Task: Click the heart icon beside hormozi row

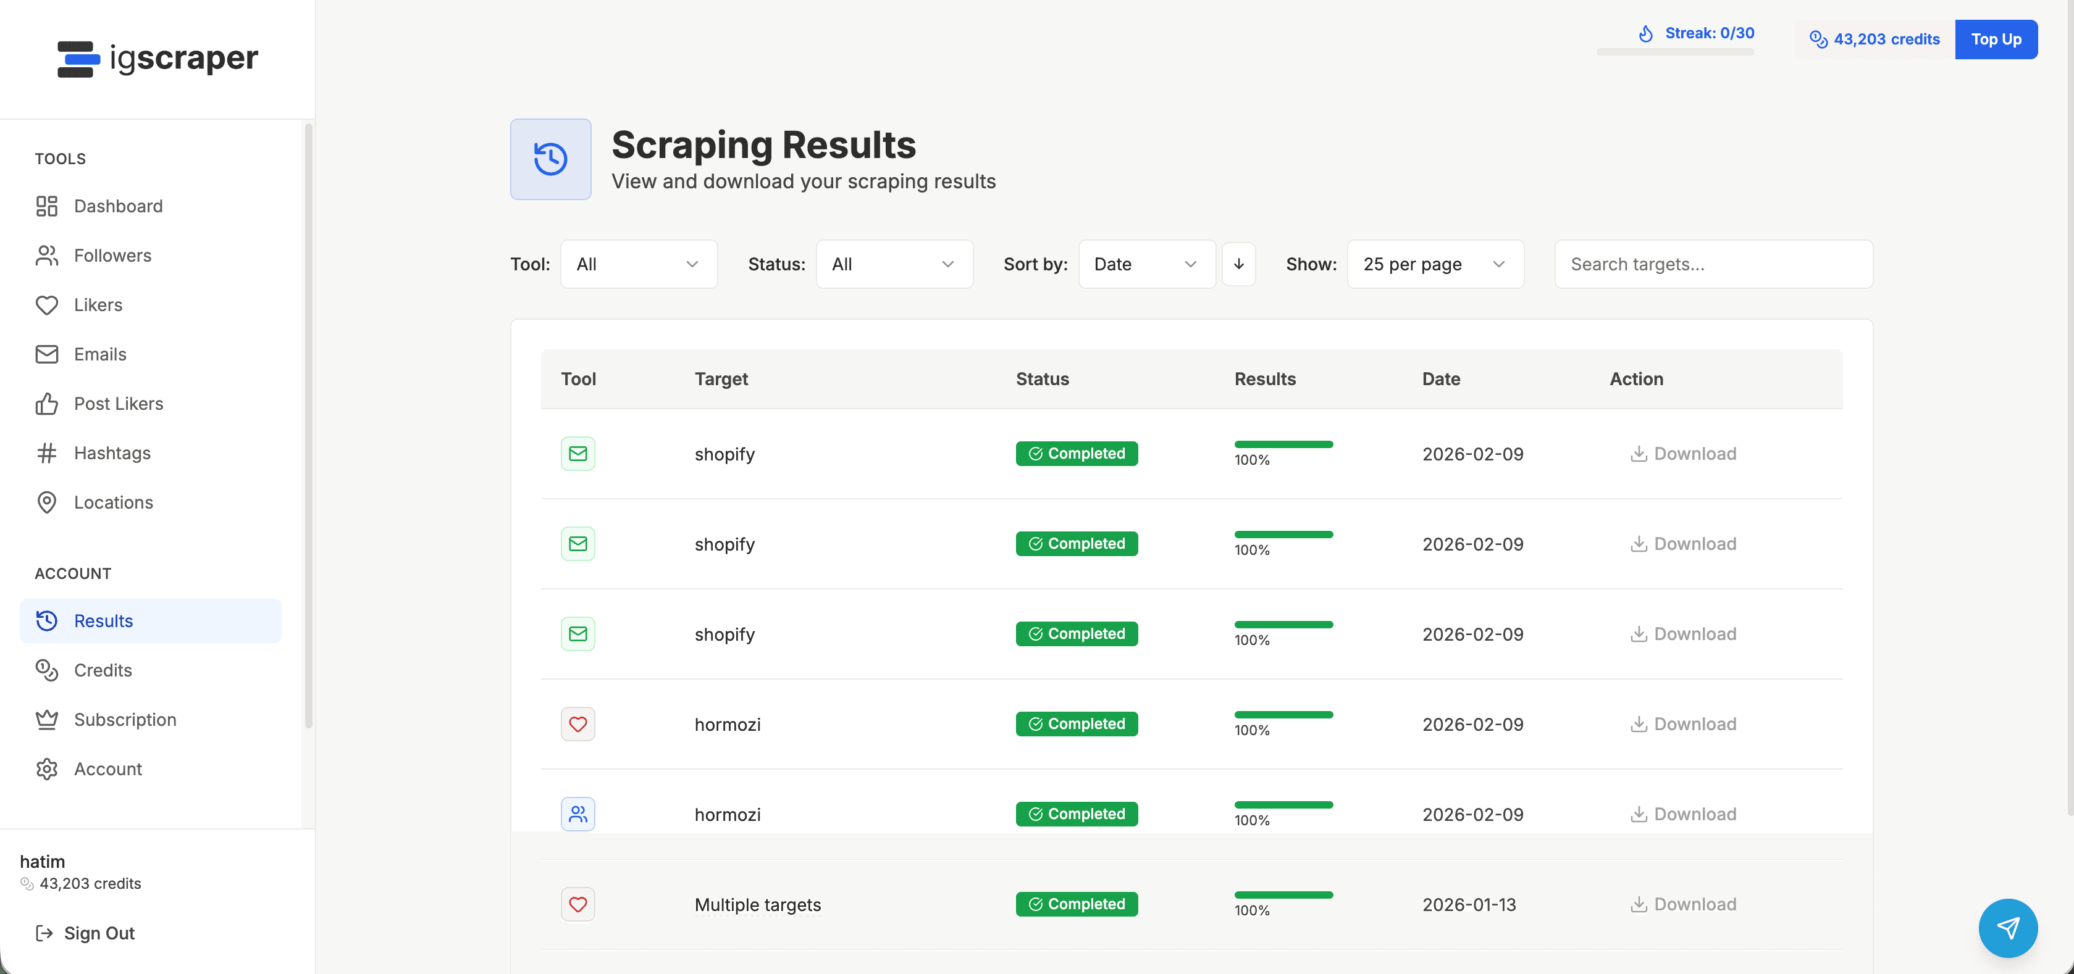Action: [577, 724]
